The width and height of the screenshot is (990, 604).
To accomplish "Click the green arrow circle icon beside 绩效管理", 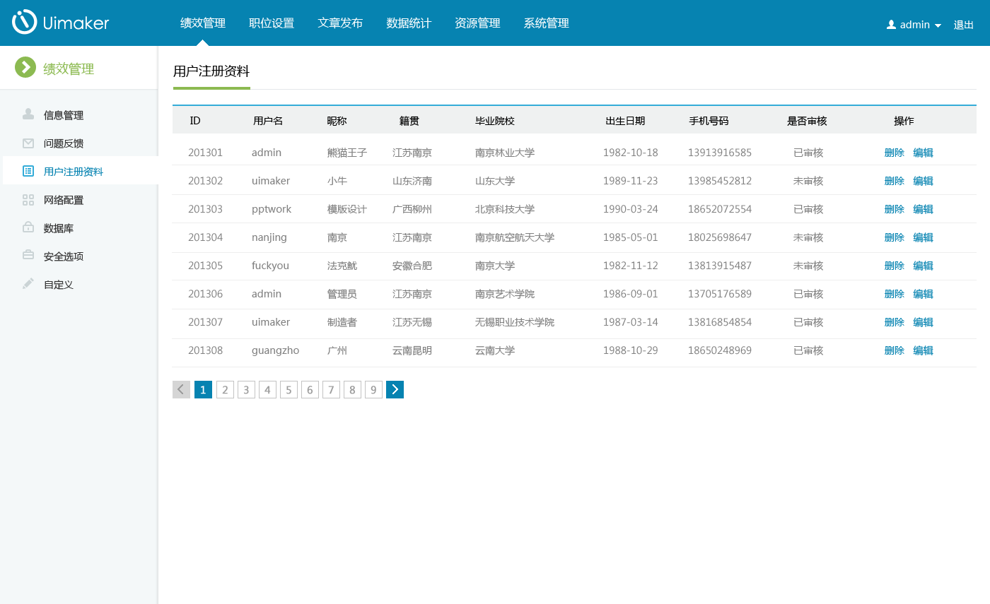I will coord(25,67).
